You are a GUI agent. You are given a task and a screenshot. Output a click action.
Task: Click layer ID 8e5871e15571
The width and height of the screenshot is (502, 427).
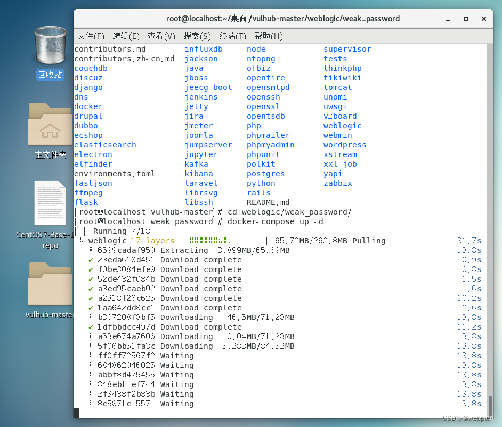point(126,404)
